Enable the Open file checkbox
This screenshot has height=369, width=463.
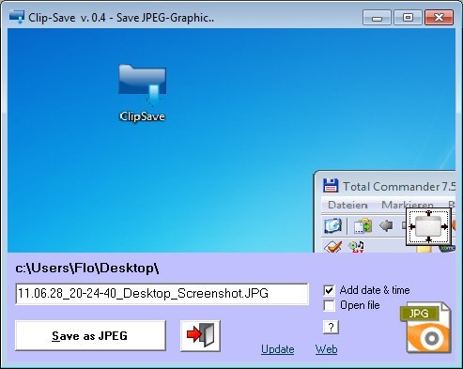329,305
